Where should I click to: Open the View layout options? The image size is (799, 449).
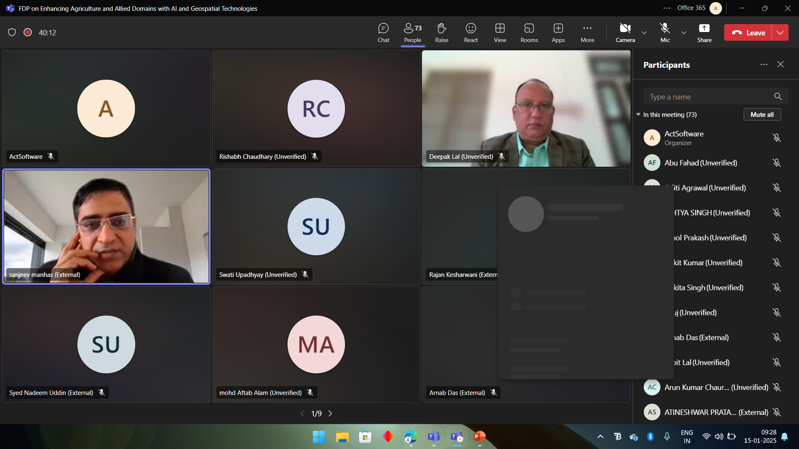tap(500, 32)
